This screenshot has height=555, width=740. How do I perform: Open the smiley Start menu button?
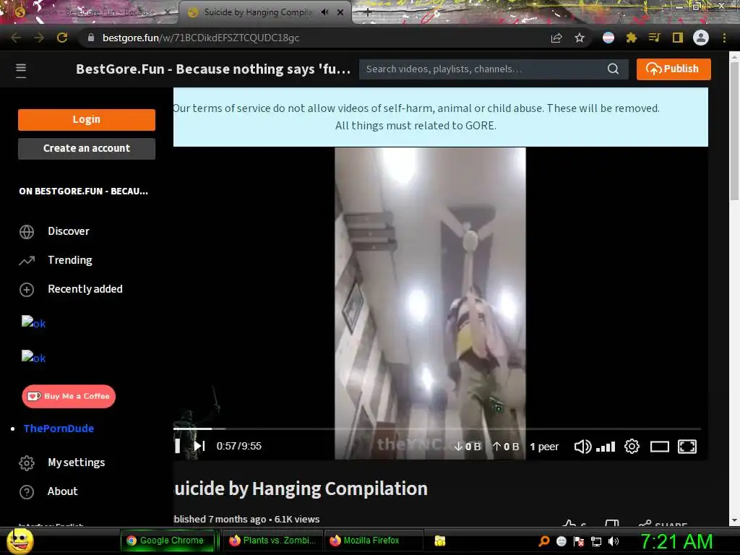point(20,541)
